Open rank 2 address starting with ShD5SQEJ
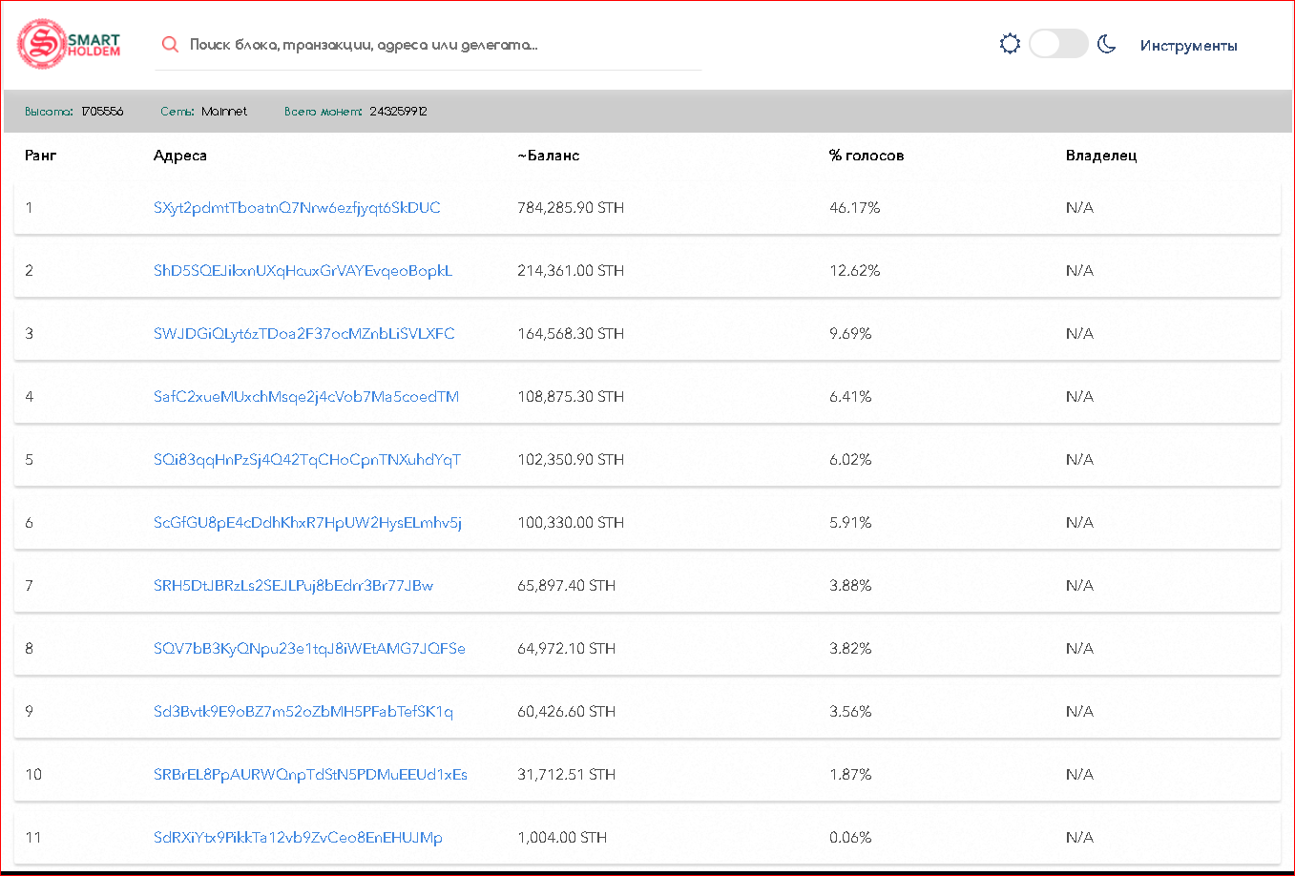This screenshot has height=876, width=1295. click(303, 271)
